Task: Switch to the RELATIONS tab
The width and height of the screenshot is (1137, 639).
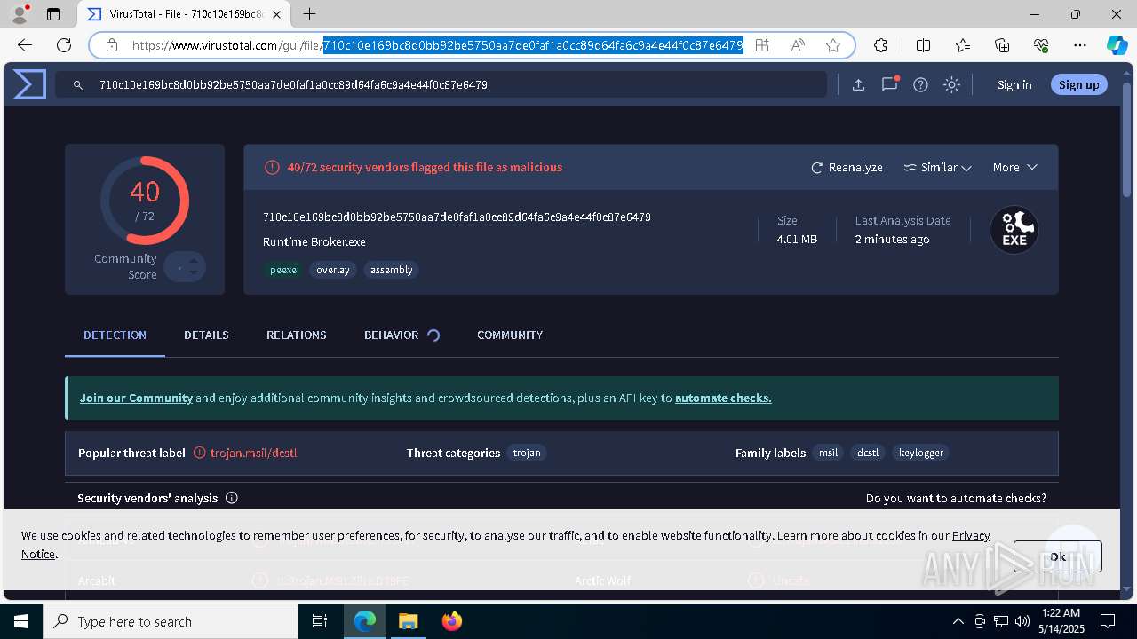Action: 297,335
